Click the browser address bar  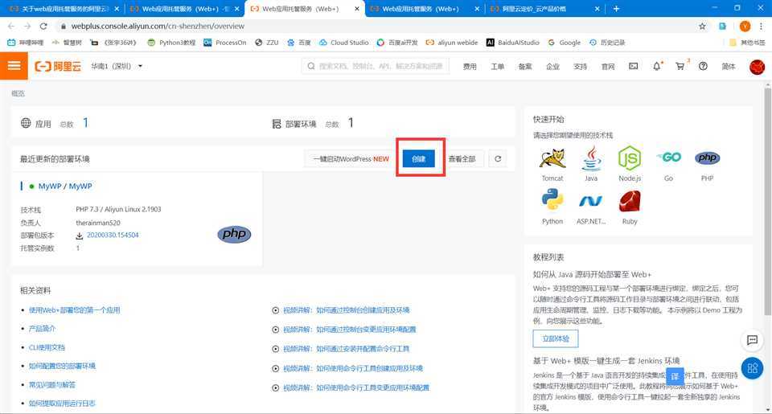pyautogui.click(x=374, y=26)
